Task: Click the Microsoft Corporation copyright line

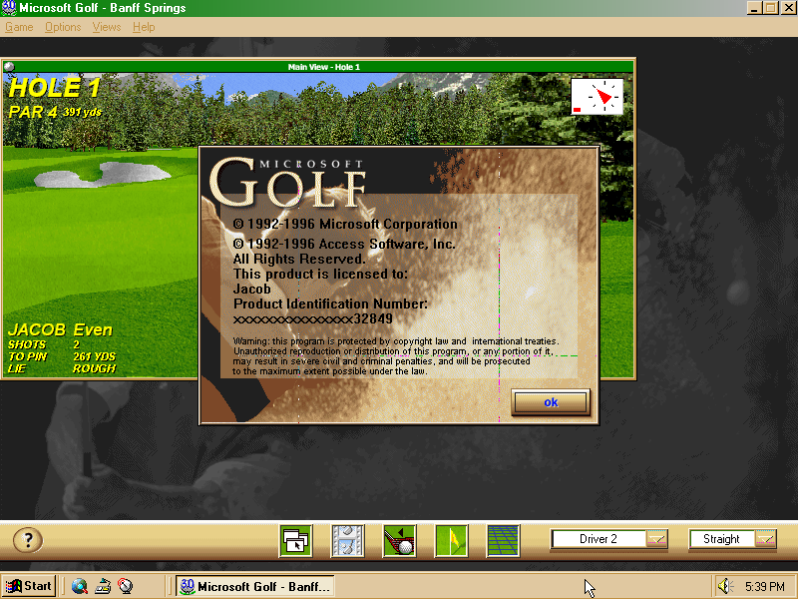Action: (345, 224)
